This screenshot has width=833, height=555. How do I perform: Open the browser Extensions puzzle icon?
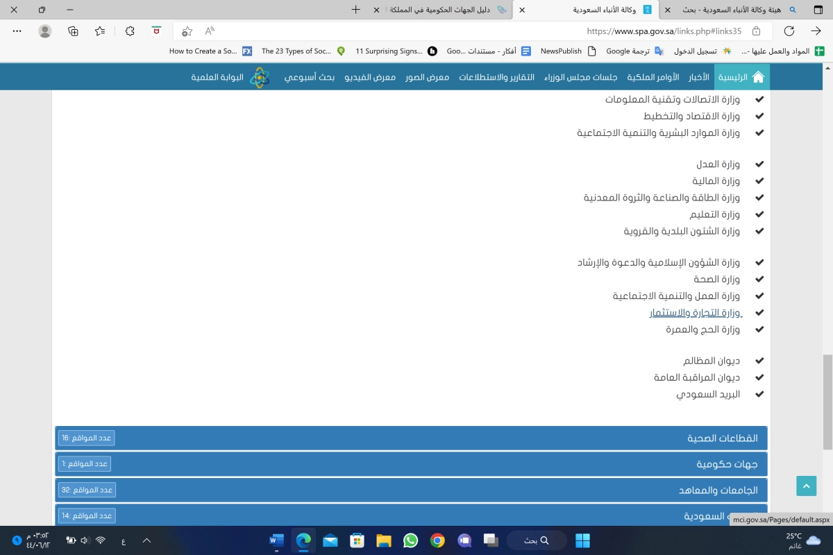(130, 31)
